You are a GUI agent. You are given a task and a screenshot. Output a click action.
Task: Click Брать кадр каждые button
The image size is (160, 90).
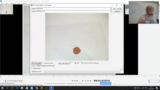click(x=64, y=63)
